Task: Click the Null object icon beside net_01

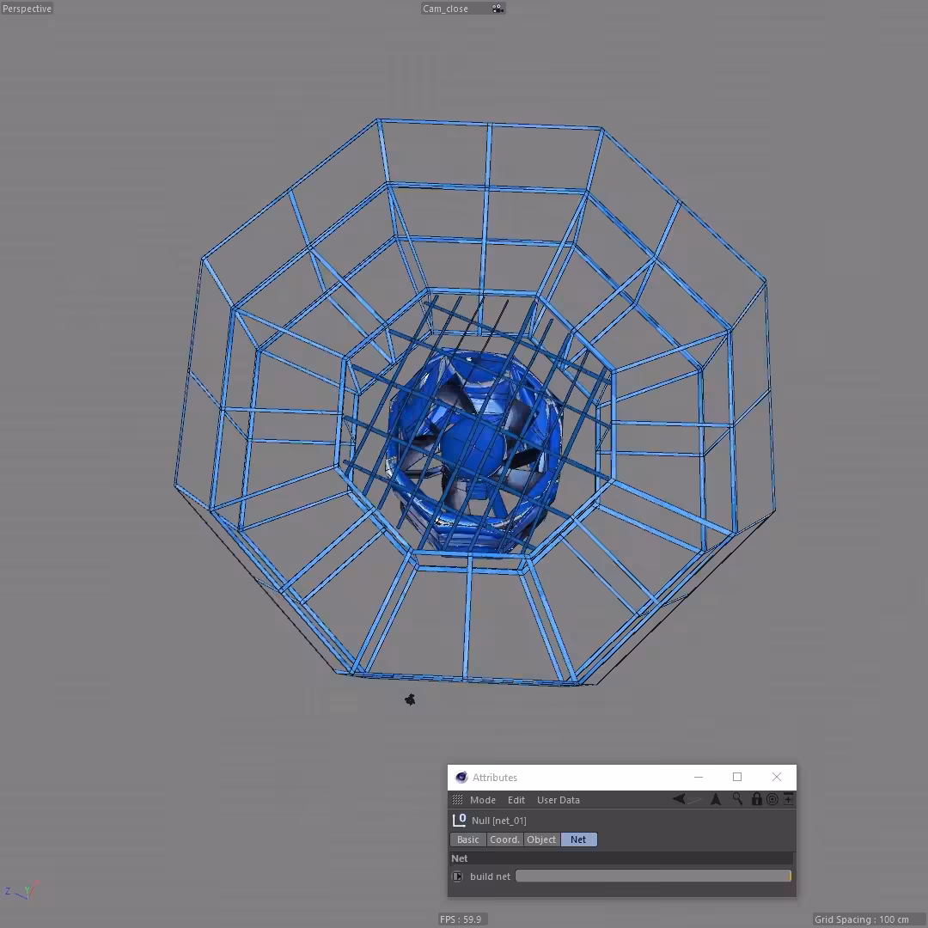Action: tap(459, 820)
